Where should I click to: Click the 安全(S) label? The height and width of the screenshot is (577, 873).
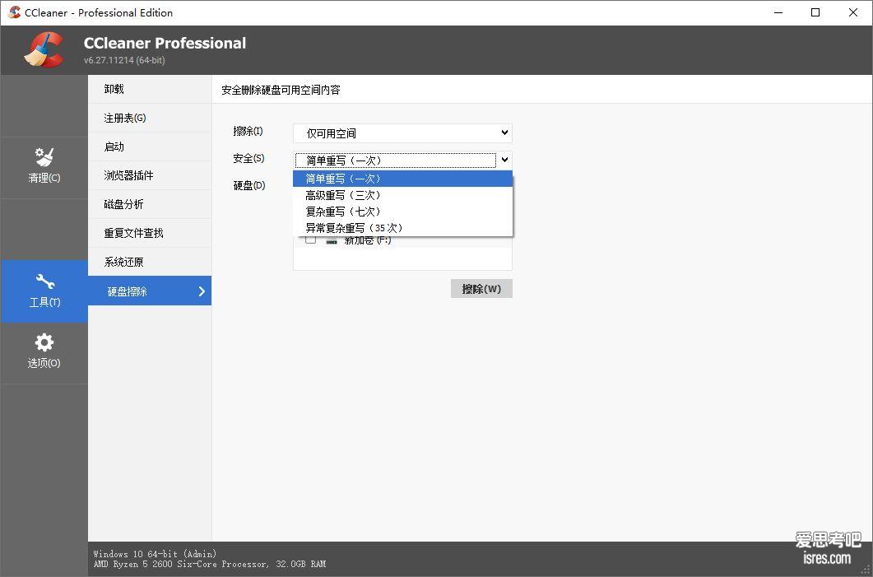pyautogui.click(x=248, y=158)
